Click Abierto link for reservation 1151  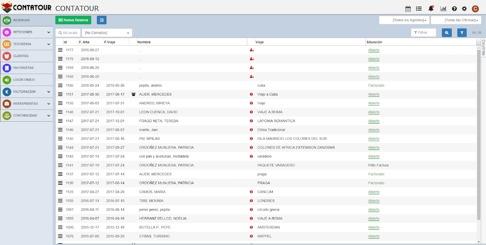pos(374,95)
